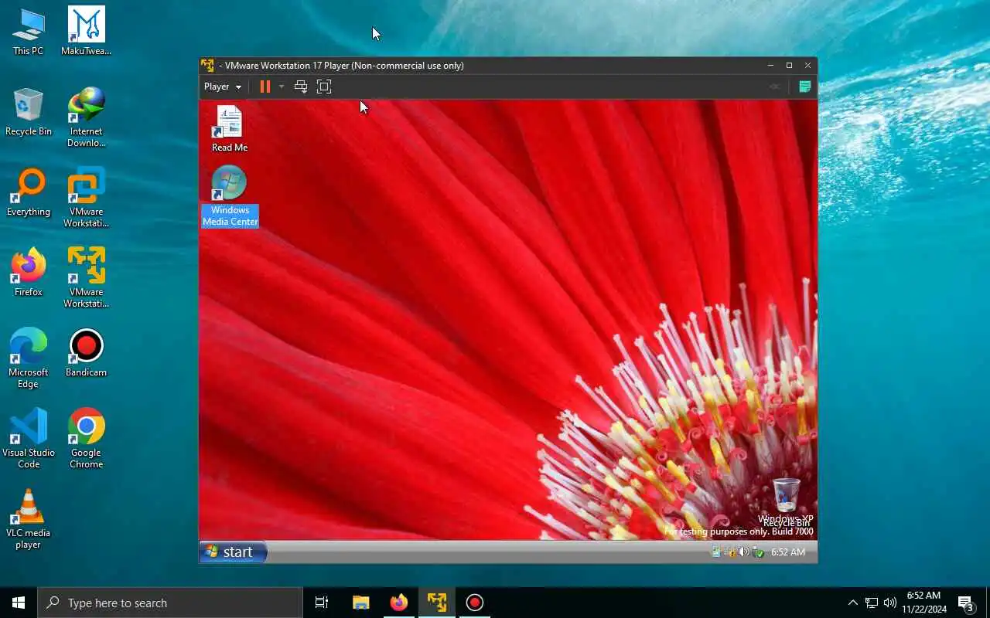Screen dimensions: 990x618
Task: Expand the power options arrow beside pause
Action: pyautogui.click(x=282, y=87)
